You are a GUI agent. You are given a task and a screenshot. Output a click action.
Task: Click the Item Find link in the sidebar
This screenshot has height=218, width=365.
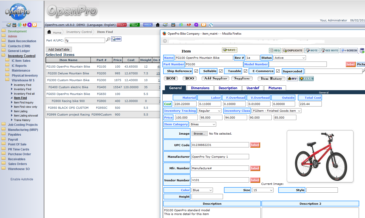(20, 98)
